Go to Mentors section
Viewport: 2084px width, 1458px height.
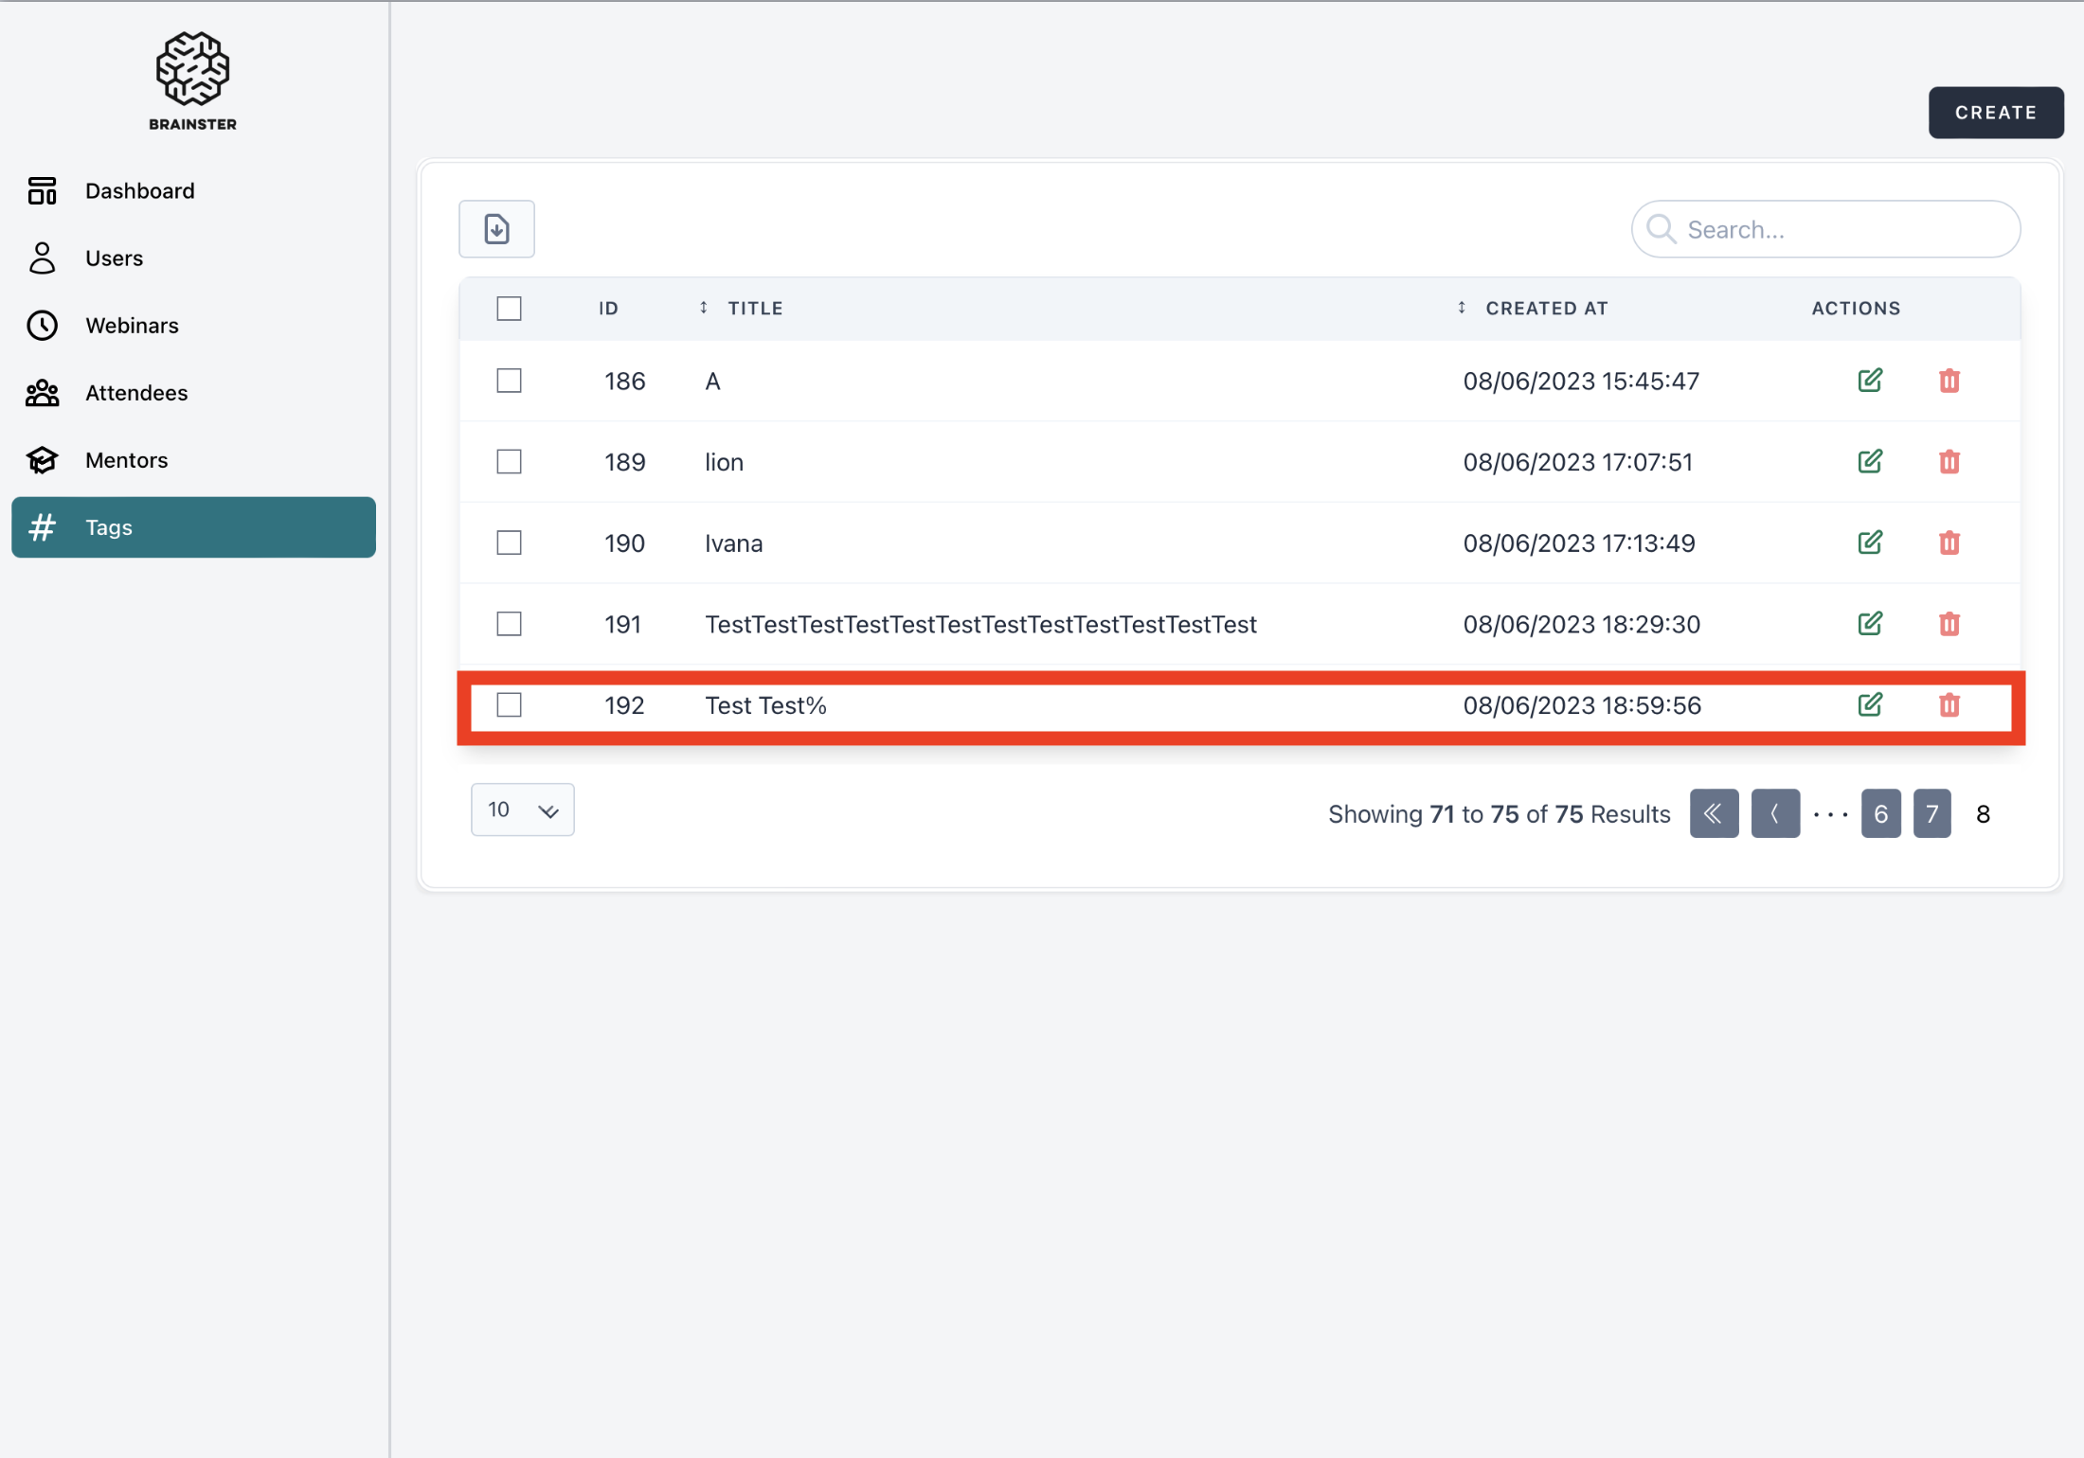click(126, 460)
